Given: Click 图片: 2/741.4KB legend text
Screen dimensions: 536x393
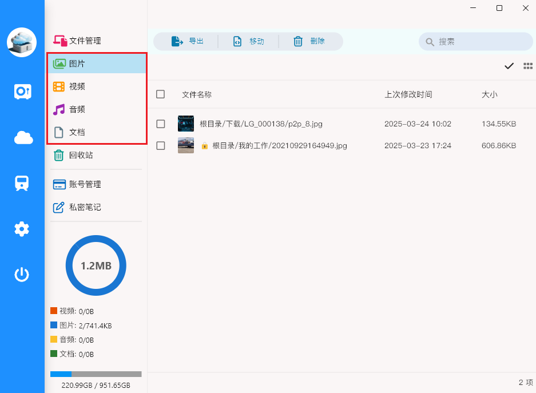Looking at the screenshot, I should 86,325.
